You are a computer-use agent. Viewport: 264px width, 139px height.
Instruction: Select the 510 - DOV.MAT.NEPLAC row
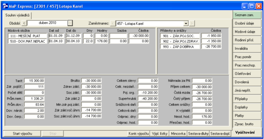(x=79, y=41)
